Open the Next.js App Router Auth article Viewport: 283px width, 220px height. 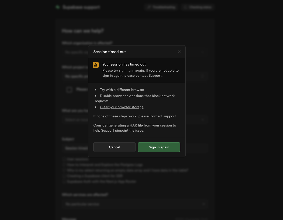click(x=101, y=182)
